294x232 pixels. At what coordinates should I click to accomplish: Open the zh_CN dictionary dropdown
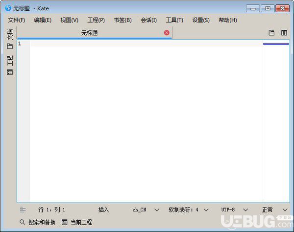146,209
